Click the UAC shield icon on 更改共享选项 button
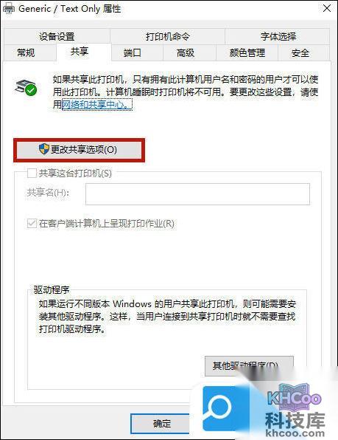The width and height of the screenshot is (338, 440). tap(44, 149)
